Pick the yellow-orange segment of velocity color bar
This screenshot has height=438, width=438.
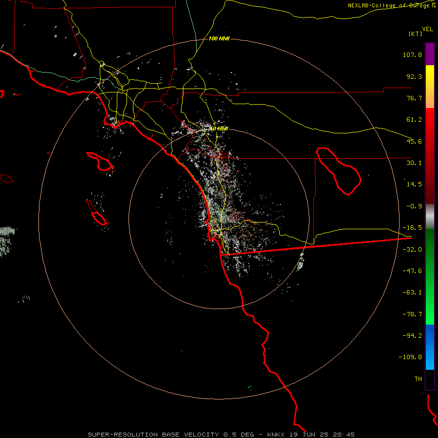click(x=430, y=87)
